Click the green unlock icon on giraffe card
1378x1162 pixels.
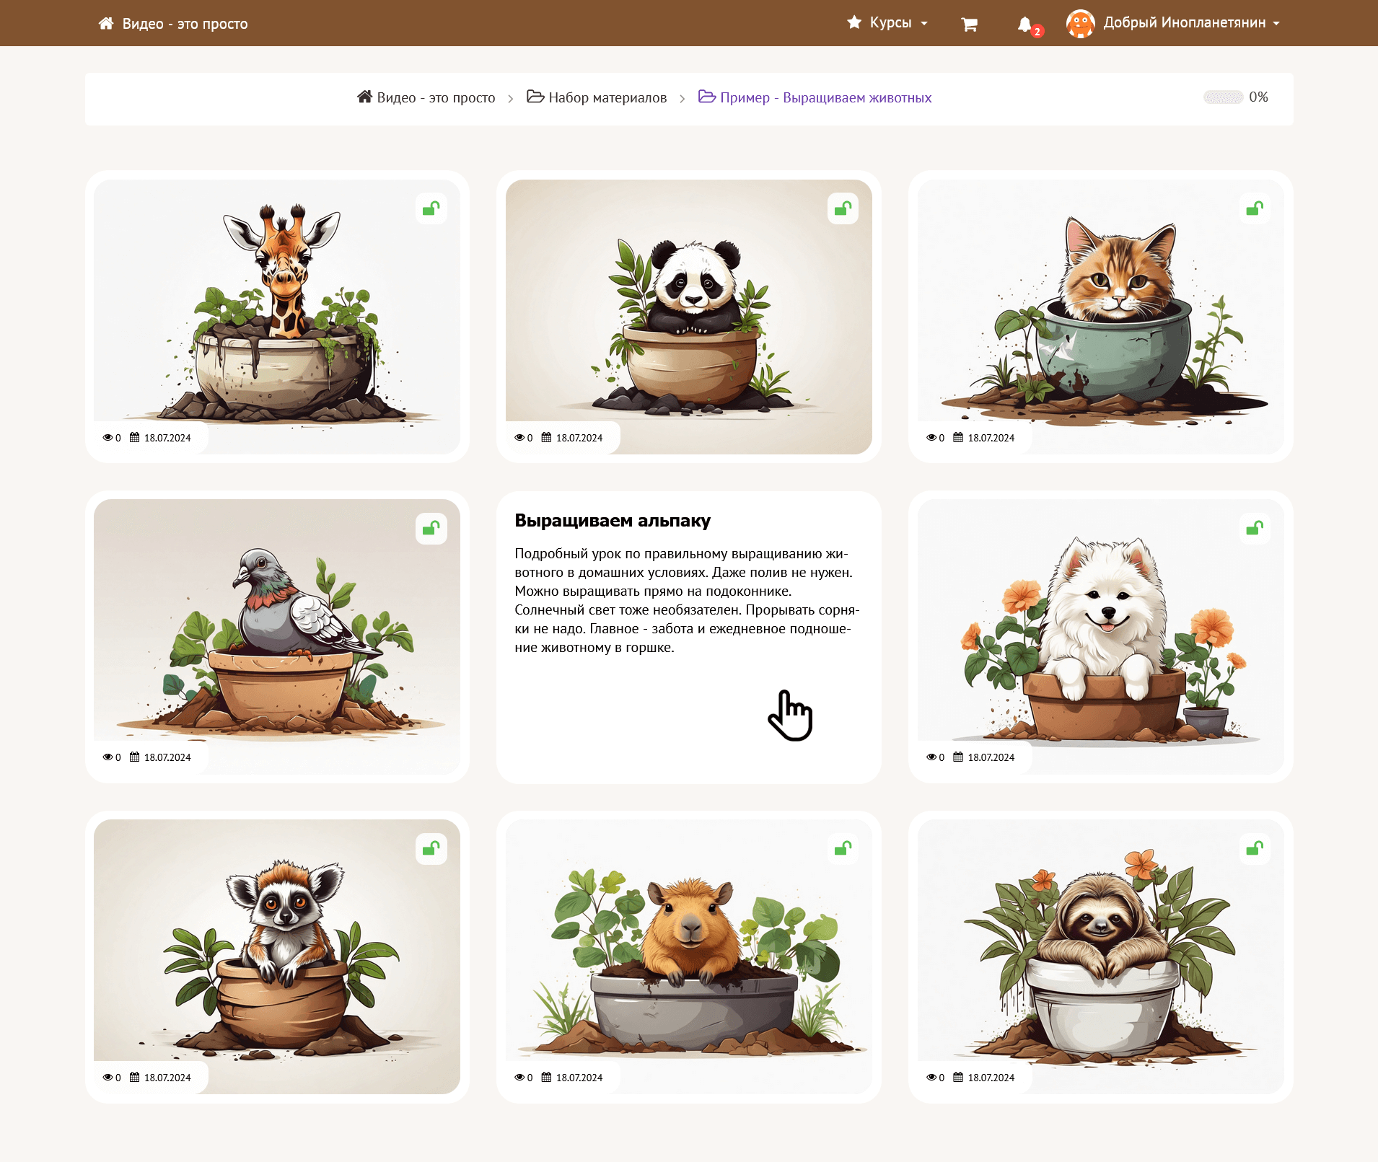[x=431, y=209]
